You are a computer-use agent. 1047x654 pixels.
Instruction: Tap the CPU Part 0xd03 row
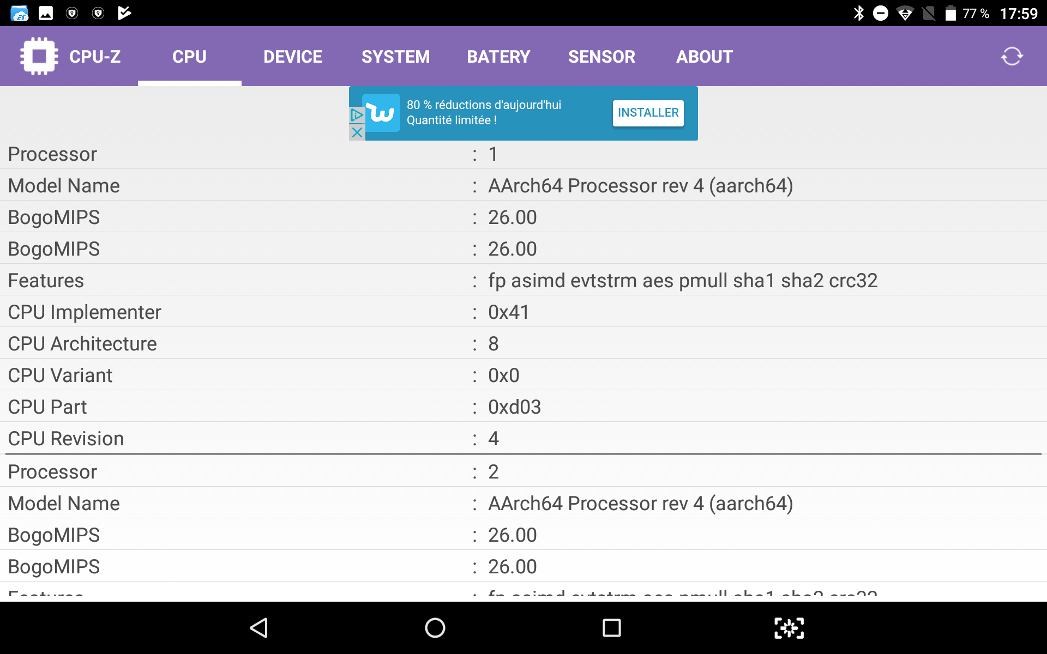click(x=523, y=407)
